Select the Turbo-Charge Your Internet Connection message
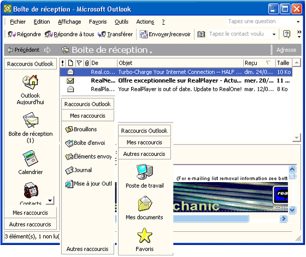This screenshot has height=257, width=306. (176, 72)
